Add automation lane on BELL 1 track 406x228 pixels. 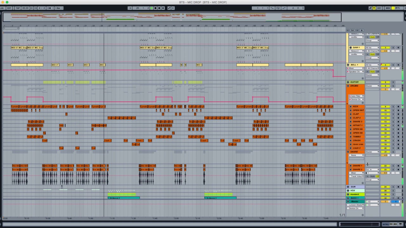363,79
